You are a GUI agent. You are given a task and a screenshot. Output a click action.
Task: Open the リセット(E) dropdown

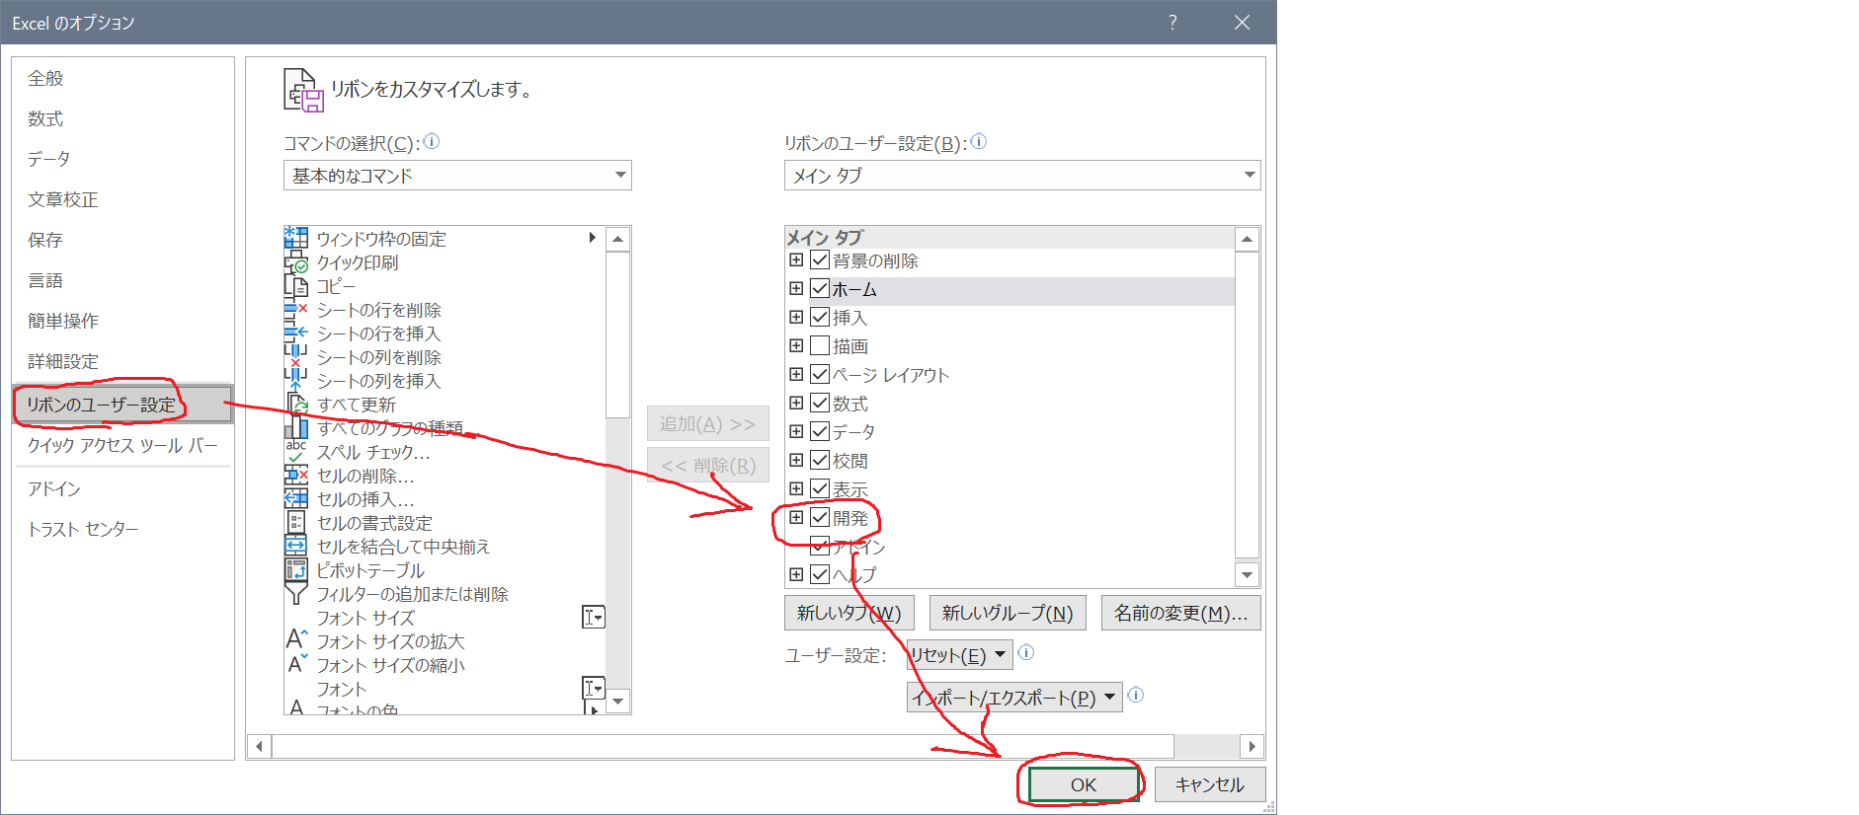(959, 655)
